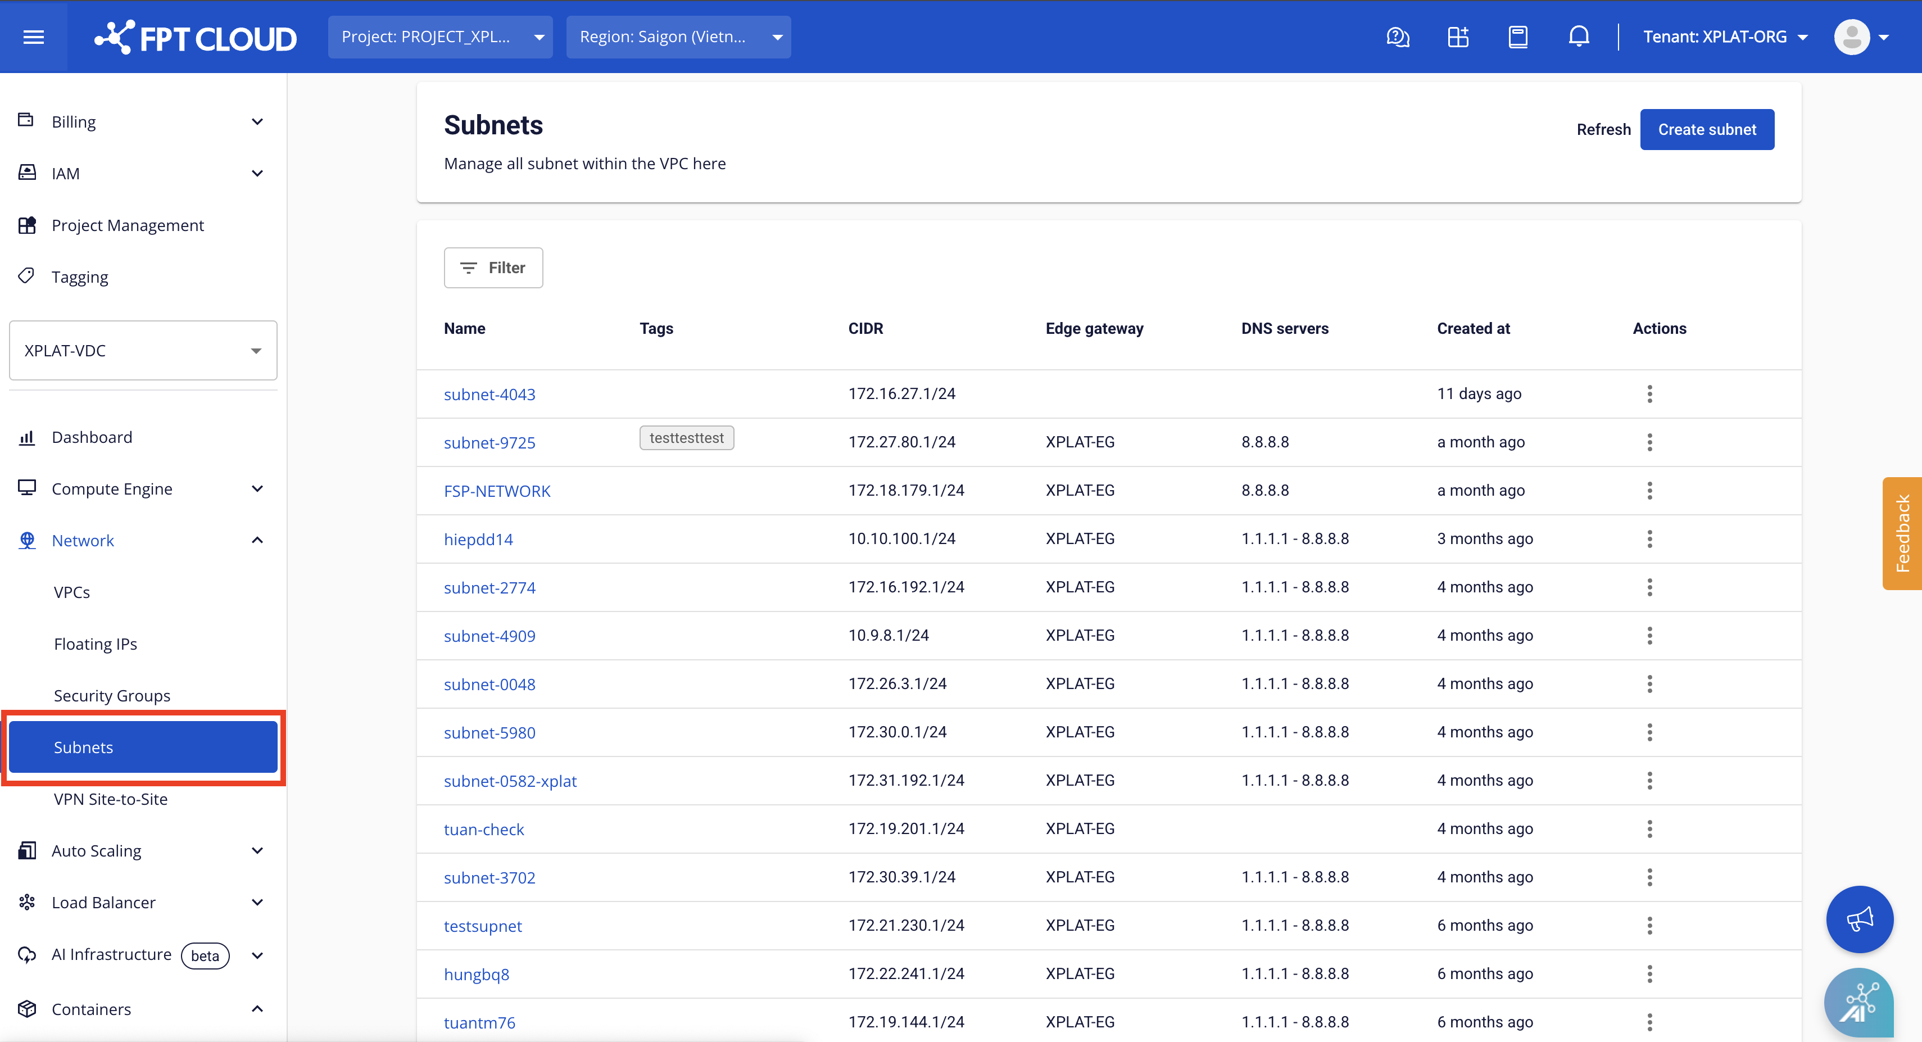Open the services grid-plus icon

point(1458,37)
